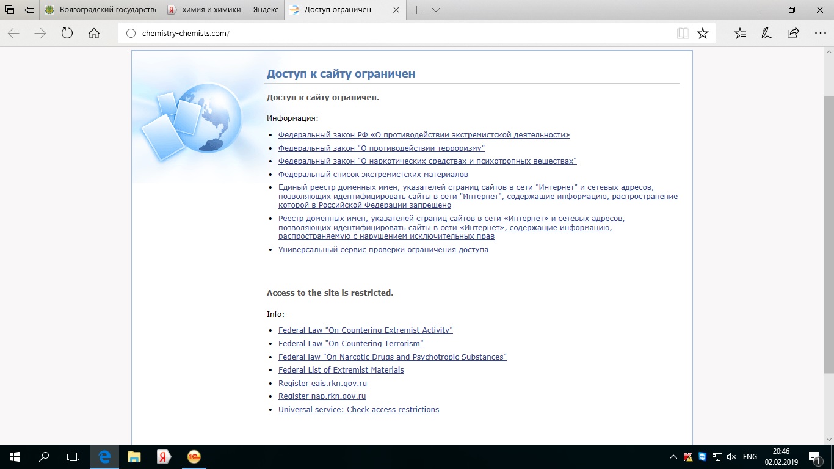Go to the Home page icon
The width and height of the screenshot is (834, 469).
point(94,34)
